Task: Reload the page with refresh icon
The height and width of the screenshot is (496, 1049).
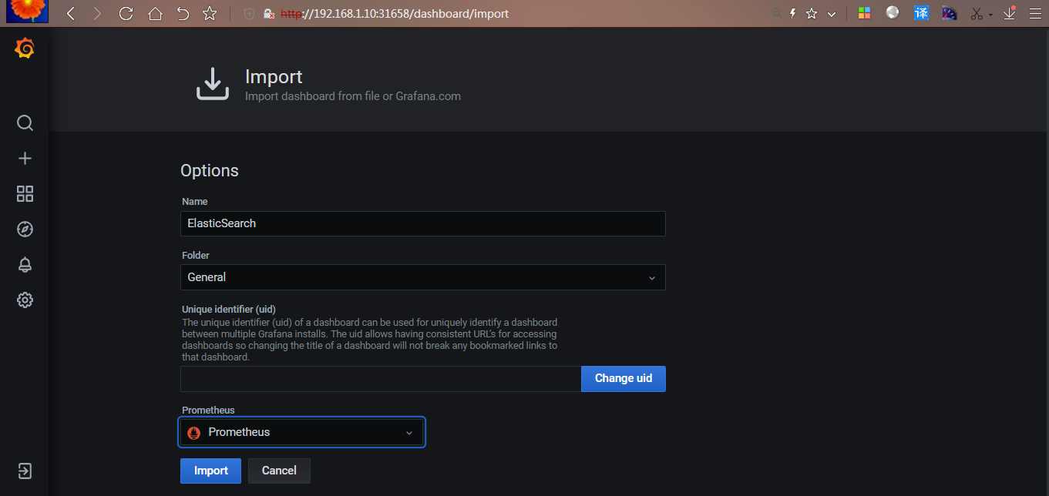Action: pos(126,13)
